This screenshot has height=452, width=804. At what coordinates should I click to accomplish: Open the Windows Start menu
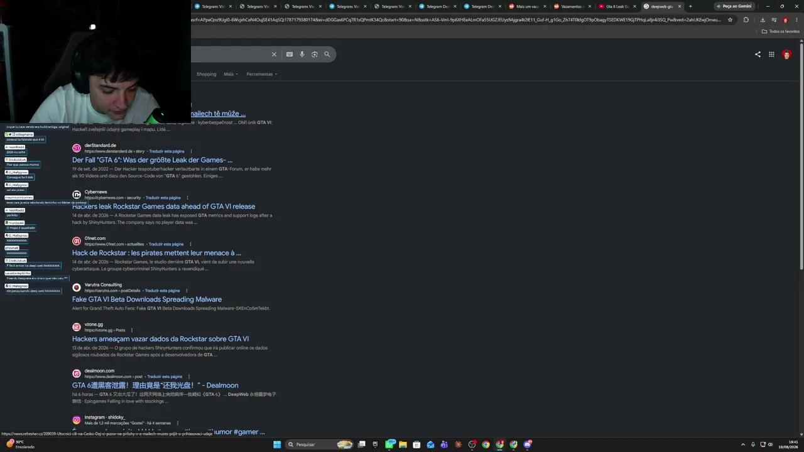click(x=277, y=444)
